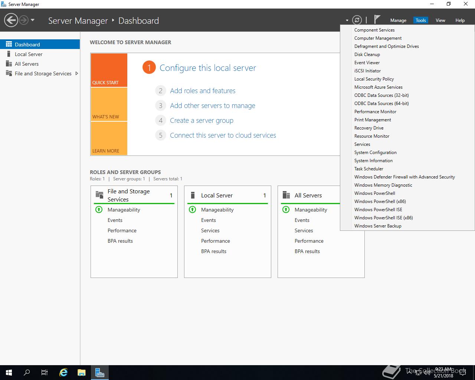Click the QUICK START tile

pyautogui.click(x=109, y=70)
